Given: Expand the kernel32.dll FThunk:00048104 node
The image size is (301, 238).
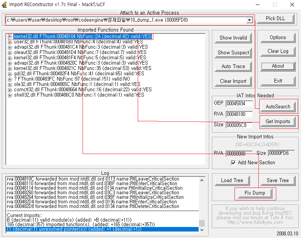Looking at the screenshot, I should pyautogui.click(x=10, y=36).
